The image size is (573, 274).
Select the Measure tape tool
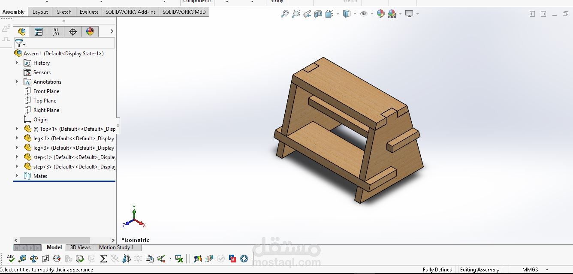pyautogui.click(x=23, y=259)
